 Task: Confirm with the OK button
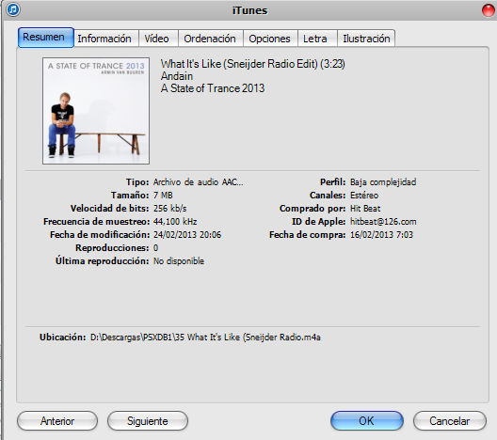(367, 421)
